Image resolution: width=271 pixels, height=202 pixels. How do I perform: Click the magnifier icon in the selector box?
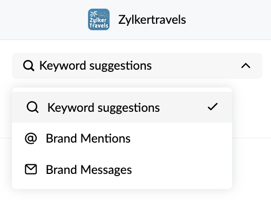coord(29,66)
